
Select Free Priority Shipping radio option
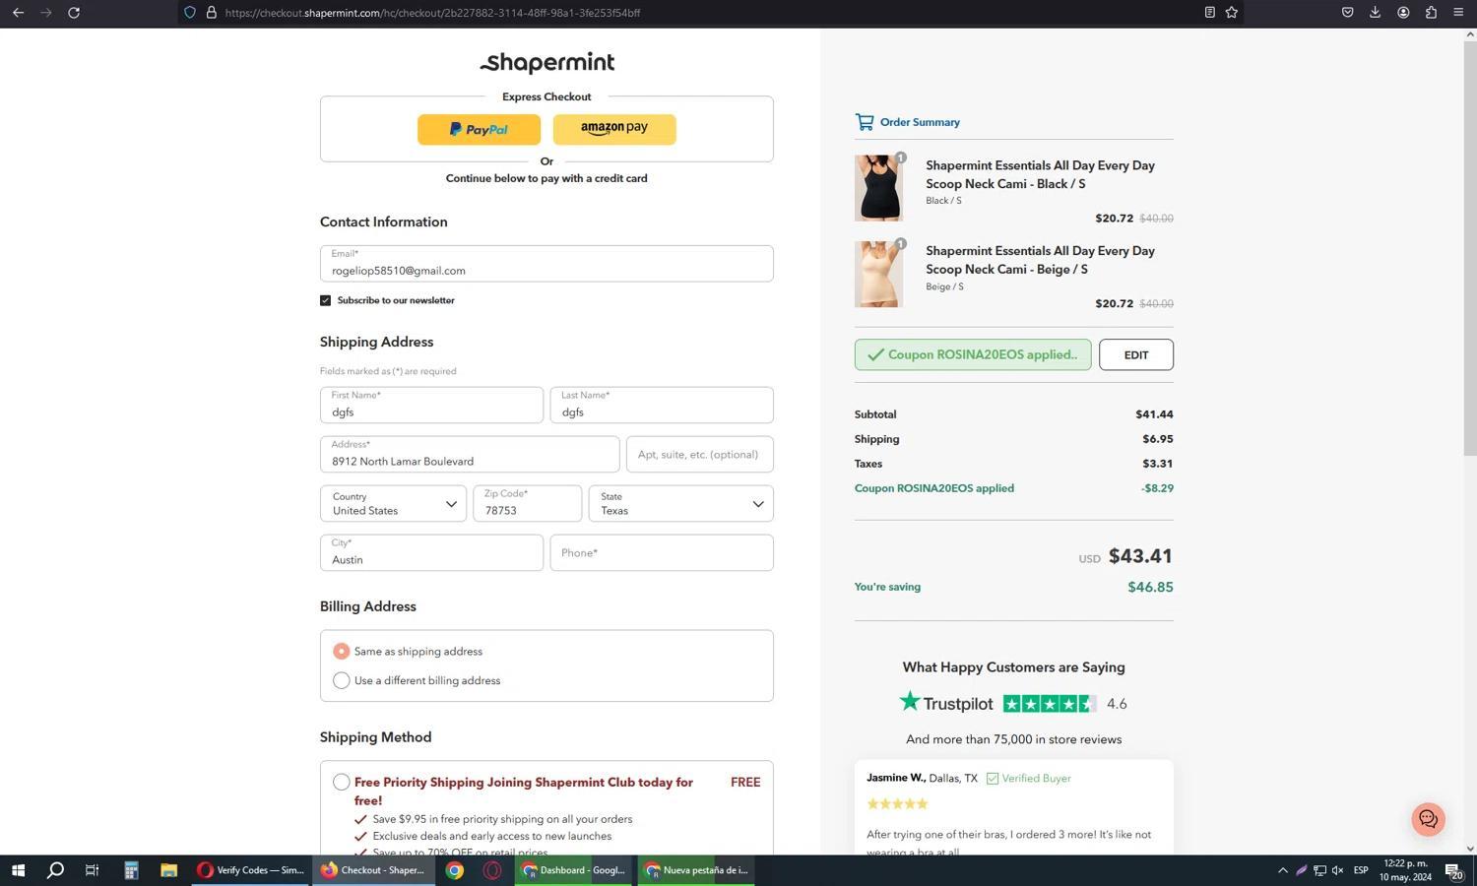pyautogui.click(x=342, y=783)
